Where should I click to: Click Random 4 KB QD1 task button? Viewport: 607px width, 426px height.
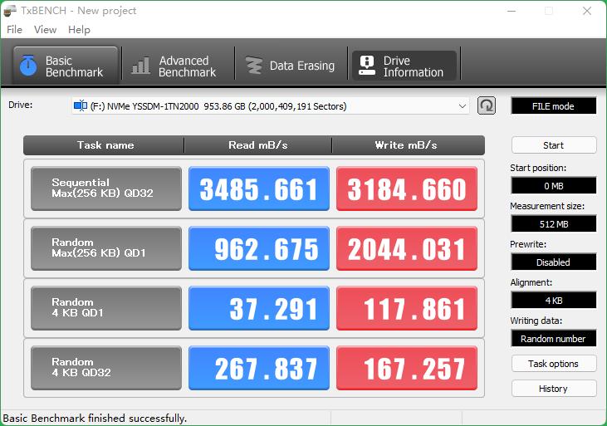[106, 308]
